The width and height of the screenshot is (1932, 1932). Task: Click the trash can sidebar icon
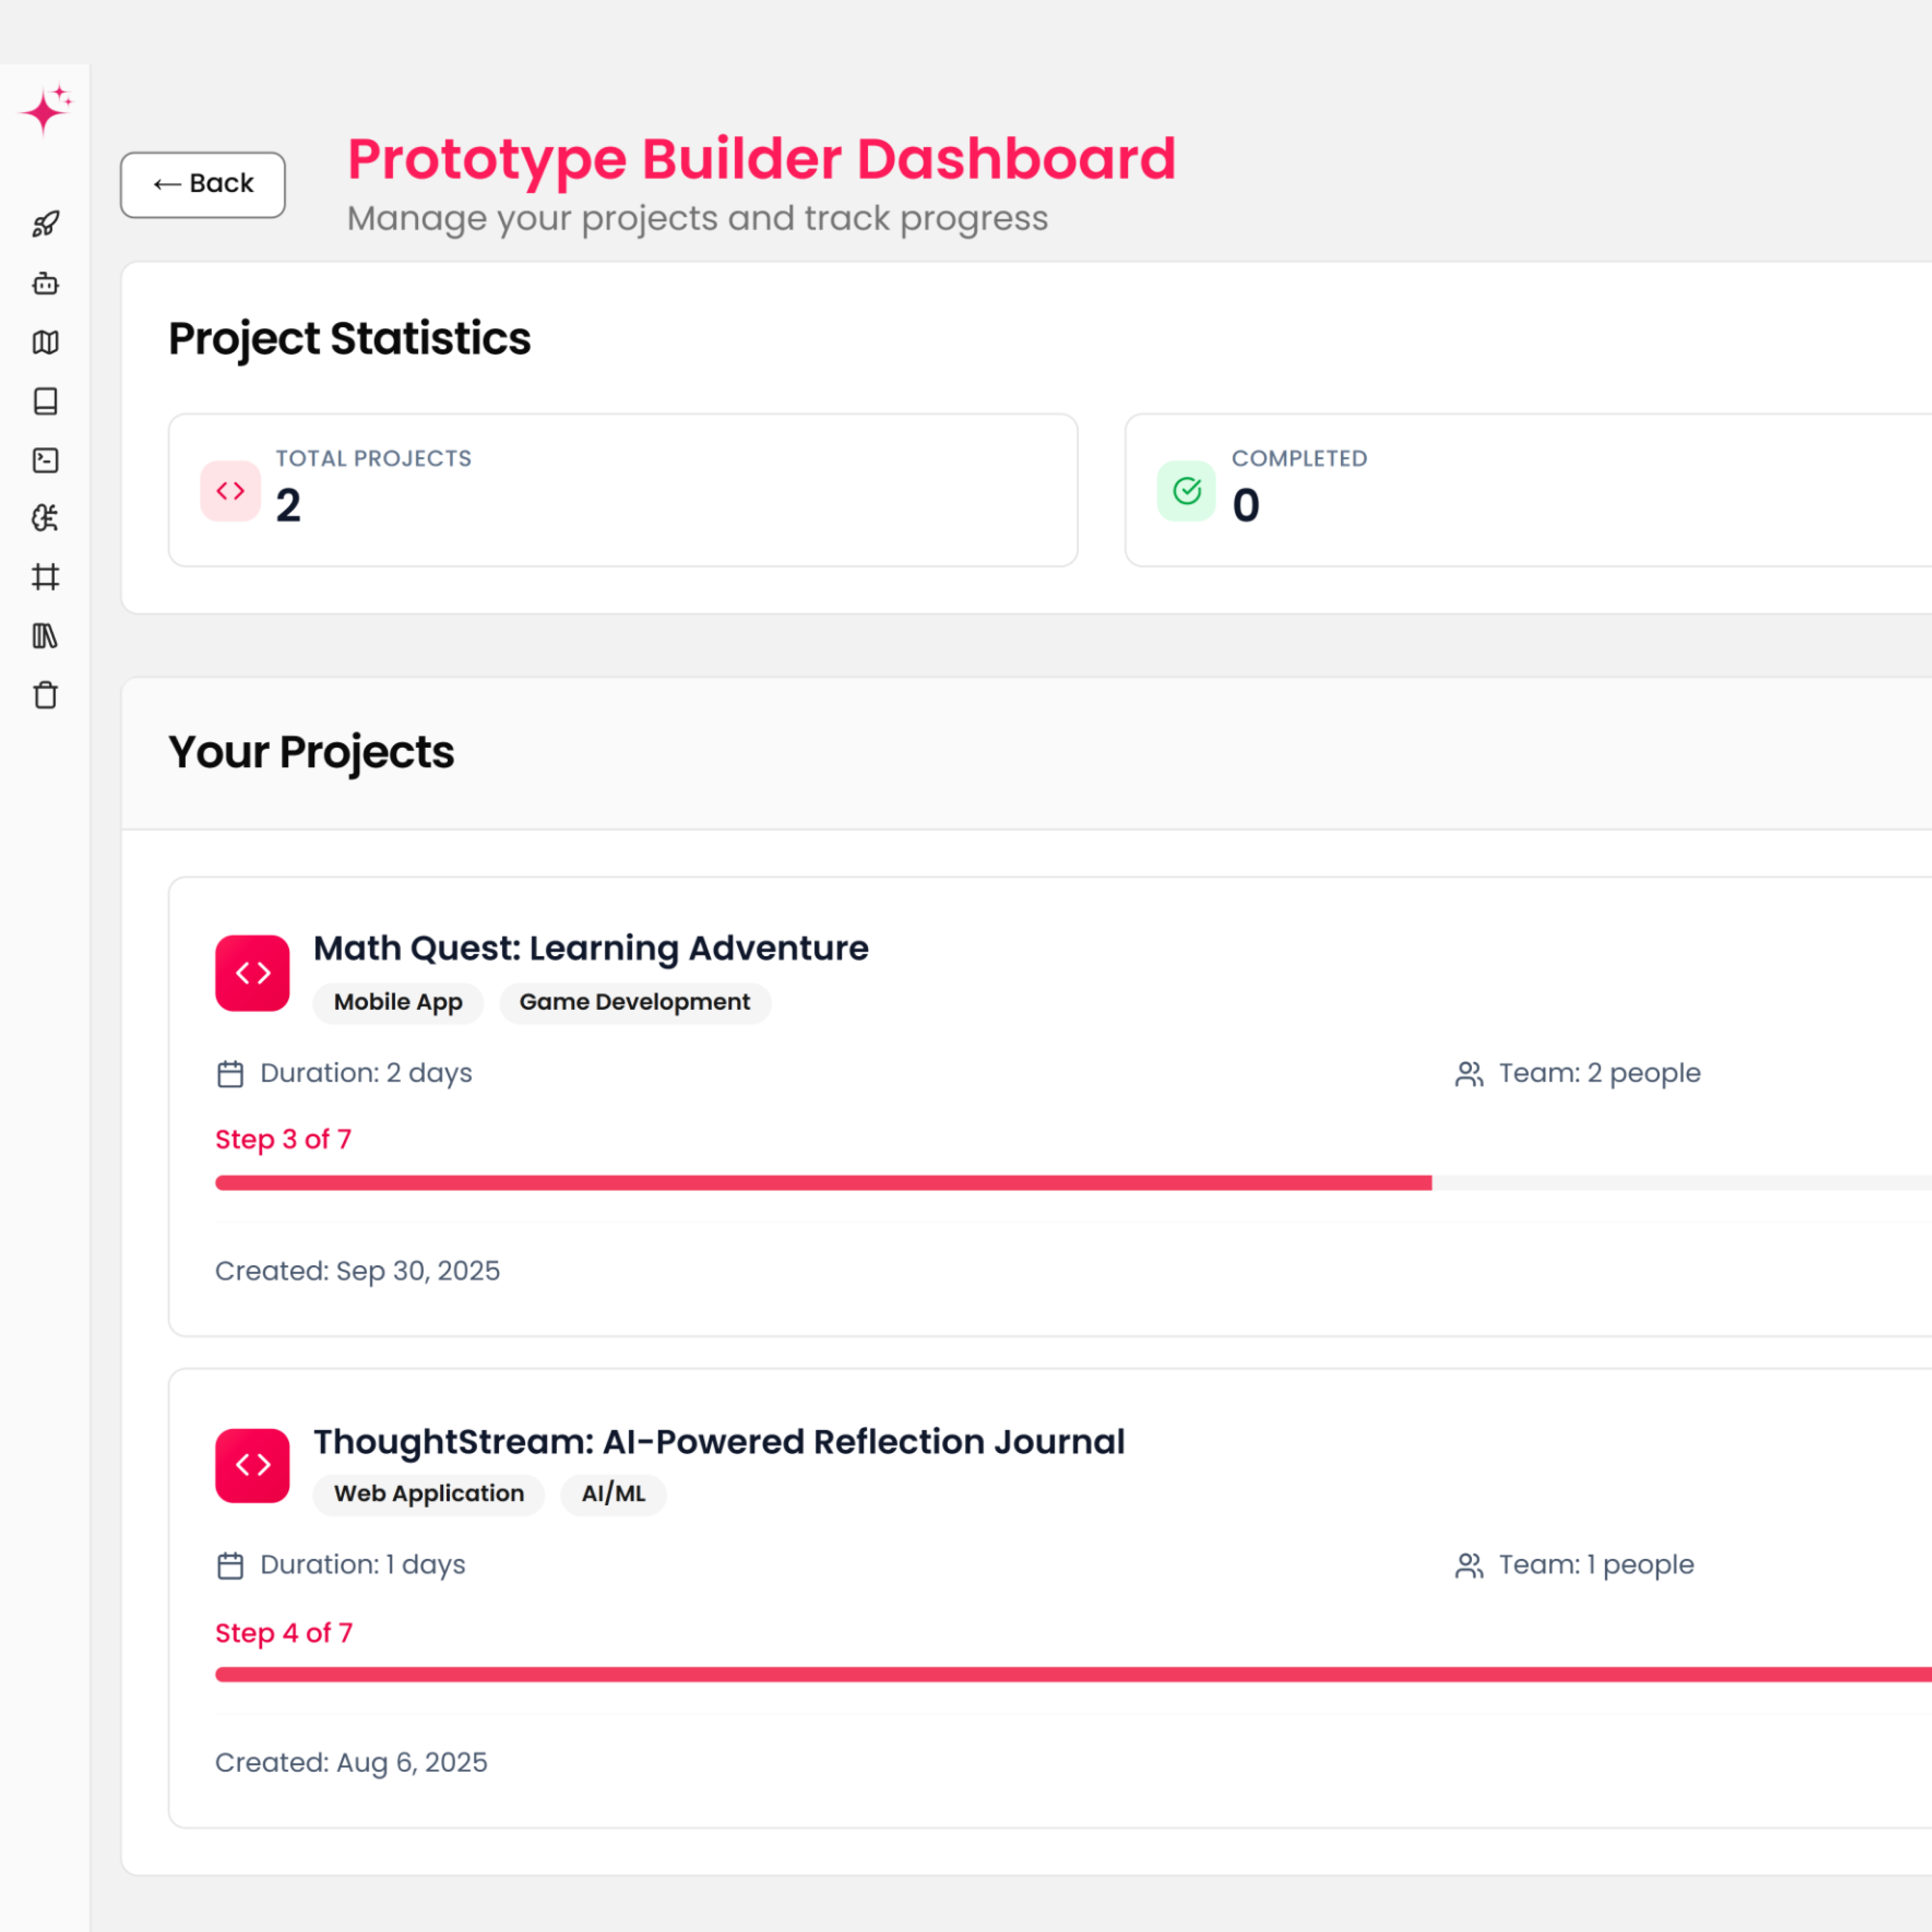pyautogui.click(x=45, y=695)
